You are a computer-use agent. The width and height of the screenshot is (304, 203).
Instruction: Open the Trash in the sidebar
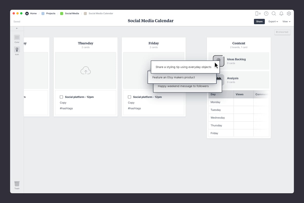(17, 184)
